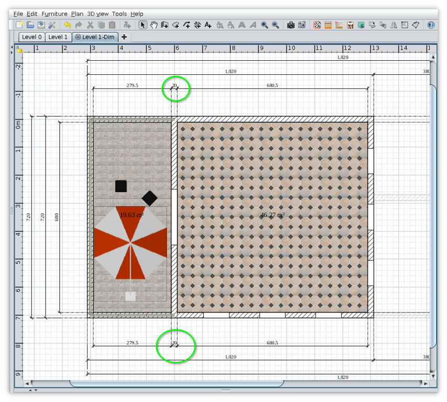Screen dimensions: 447x402
Task: Click the Cut scissors icon
Action: coord(90,25)
